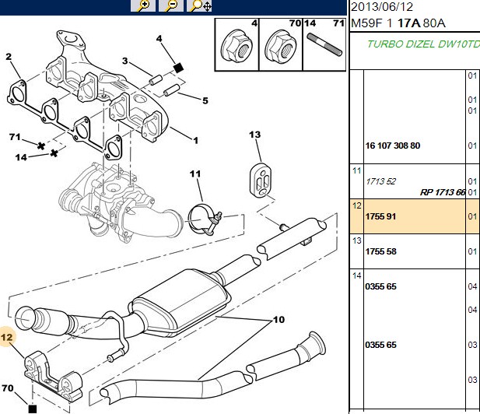Click callout 13 rubber hanger label
480x414 pixels.
coord(254,135)
